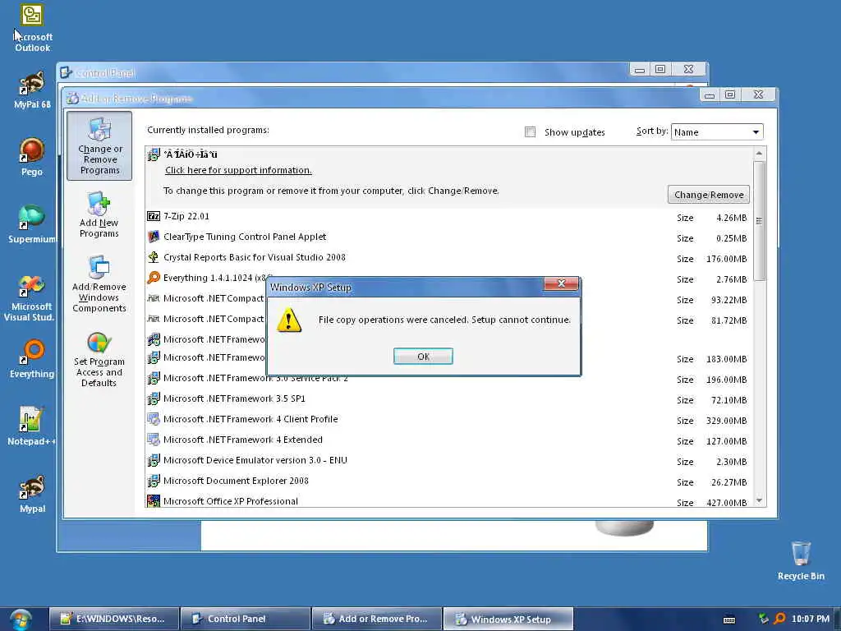Viewport: 841px width, 631px height.
Task: Click the Start button orb
Action: point(21,619)
